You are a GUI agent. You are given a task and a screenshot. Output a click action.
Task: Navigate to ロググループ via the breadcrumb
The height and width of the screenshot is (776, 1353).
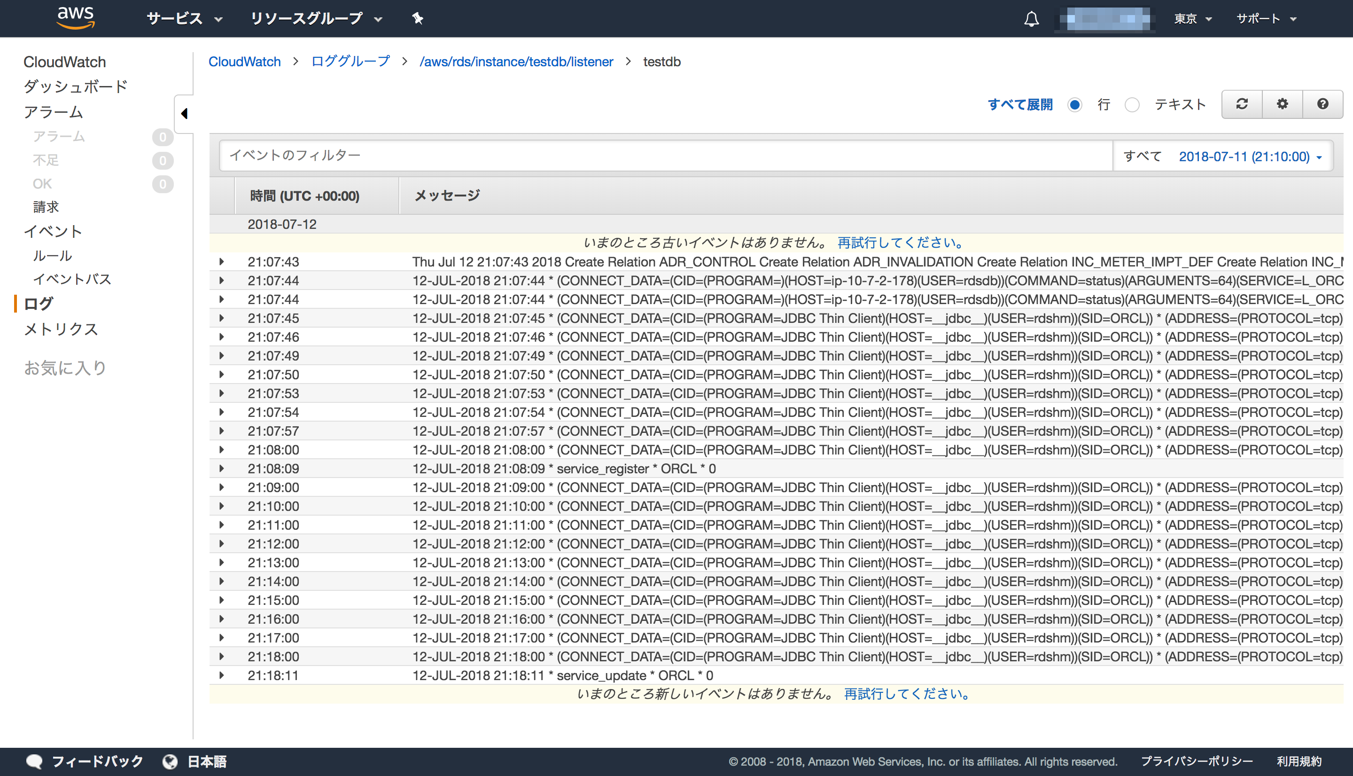click(x=350, y=62)
